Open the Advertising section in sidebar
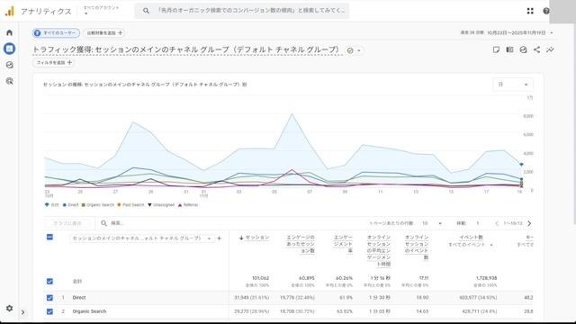Screen dimensions: 576x324 10,81
